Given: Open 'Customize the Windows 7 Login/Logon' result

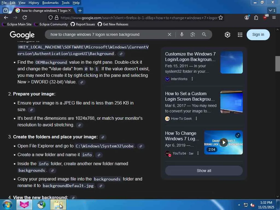Looking at the screenshot, I should pyautogui.click(x=190, y=57).
